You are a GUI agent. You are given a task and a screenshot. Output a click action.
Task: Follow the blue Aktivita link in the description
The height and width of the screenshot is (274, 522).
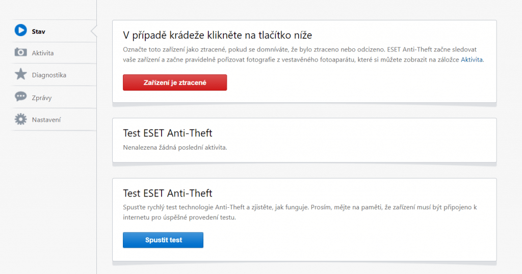pos(472,60)
